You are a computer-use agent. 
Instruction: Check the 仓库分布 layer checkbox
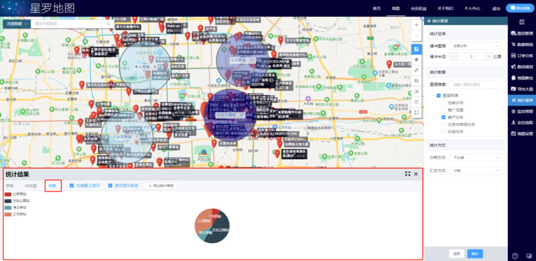pos(444,102)
